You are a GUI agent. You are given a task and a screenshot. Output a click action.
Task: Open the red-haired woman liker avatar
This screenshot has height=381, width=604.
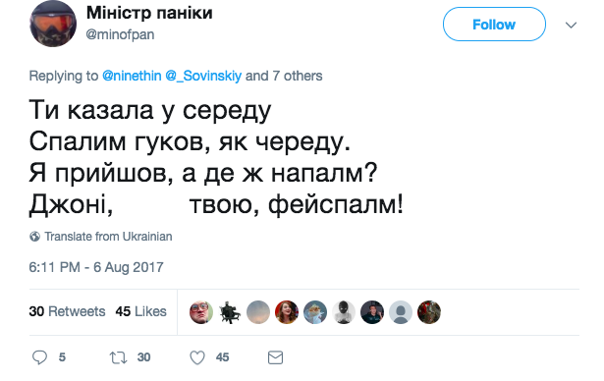287,312
